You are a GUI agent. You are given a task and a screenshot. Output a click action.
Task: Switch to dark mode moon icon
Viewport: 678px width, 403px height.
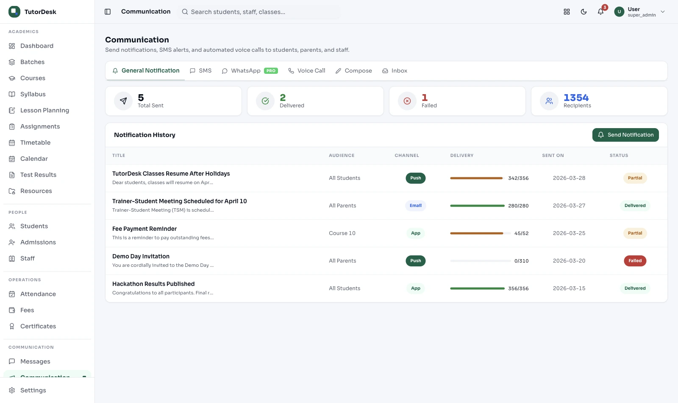pos(584,12)
